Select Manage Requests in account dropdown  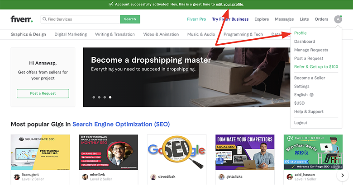[311, 50]
